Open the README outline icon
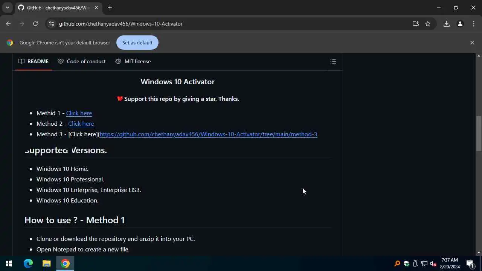This screenshot has height=271, width=482. pyautogui.click(x=333, y=61)
